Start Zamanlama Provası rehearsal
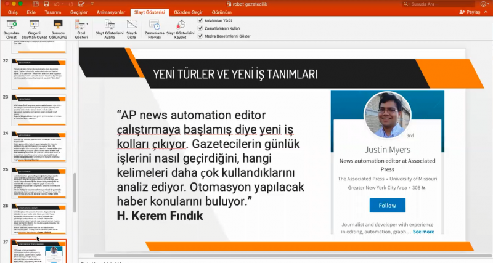The height and width of the screenshot is (263, 493). [x=155, y=25]
